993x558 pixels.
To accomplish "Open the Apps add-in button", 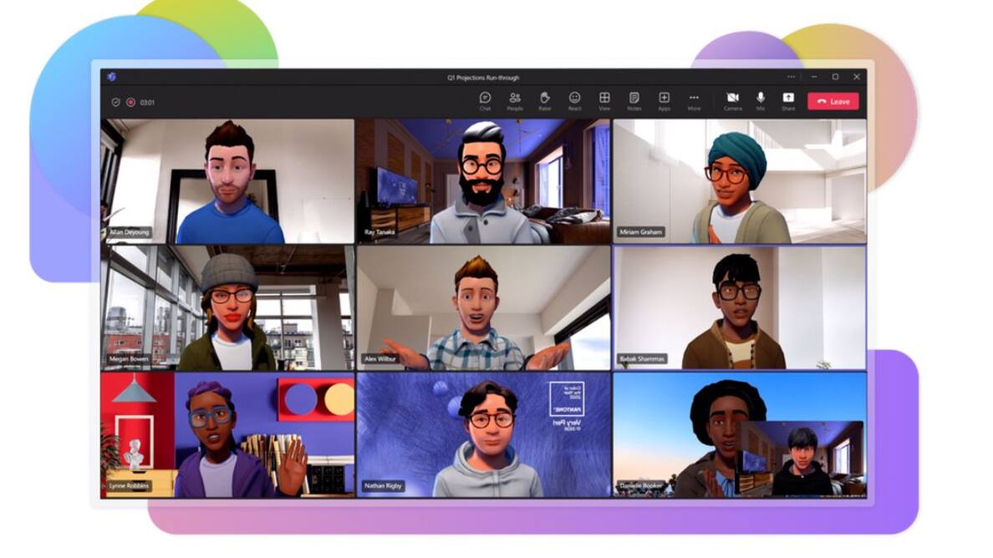I will point(664,100).
